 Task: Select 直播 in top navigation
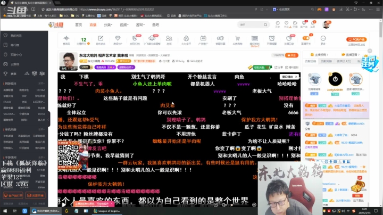tap(93, 24)
